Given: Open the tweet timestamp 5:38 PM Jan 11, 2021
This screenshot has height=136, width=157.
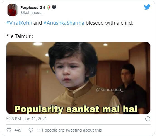Looking at the screenshot, I should pyautogui.click(x=26, y=119).
